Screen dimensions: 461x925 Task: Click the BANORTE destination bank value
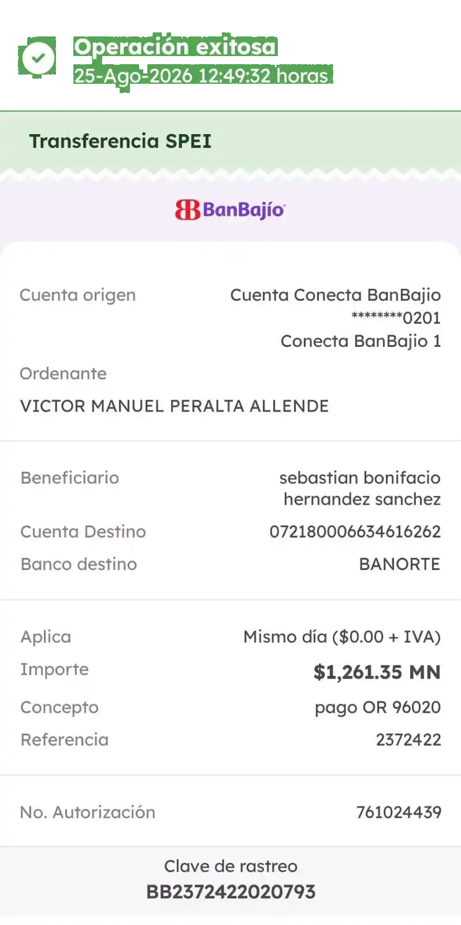coord(400,564)
